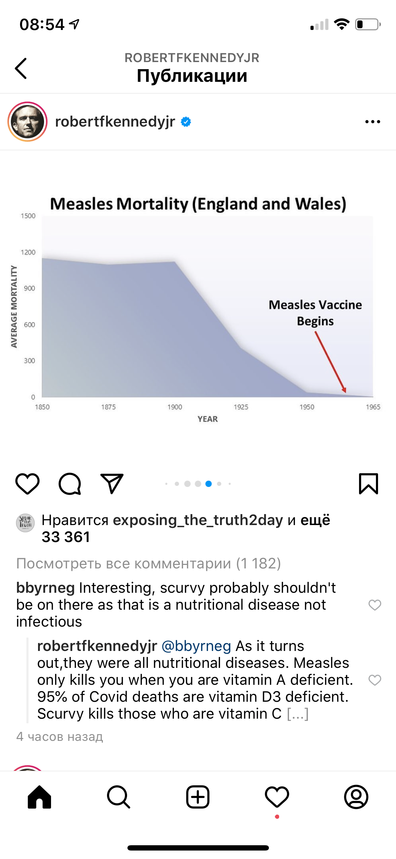396x859 pixels.
Task: Like the post with the heart icon
Action: 27,483
